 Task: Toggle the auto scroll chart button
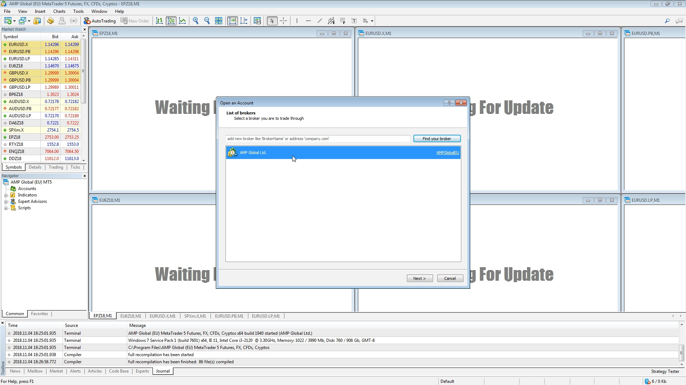[x=233, y=21]
